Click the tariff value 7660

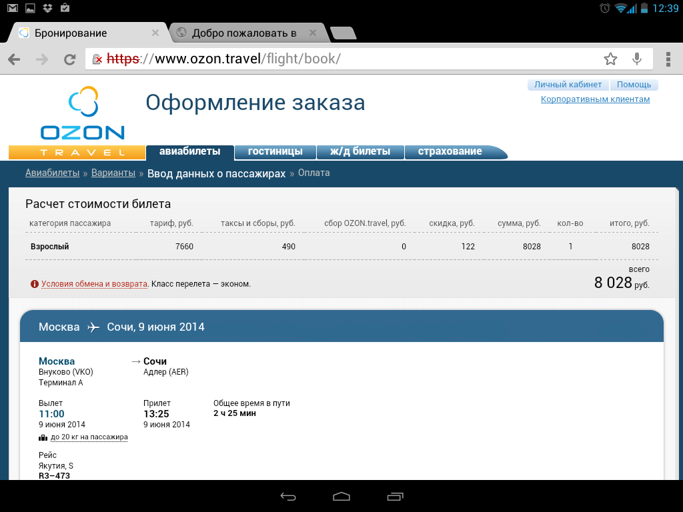pyautogui.click(x=184, y=247)
